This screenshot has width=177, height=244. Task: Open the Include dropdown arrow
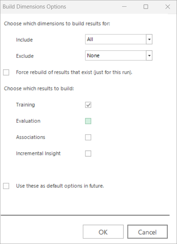tap(149, 39)
